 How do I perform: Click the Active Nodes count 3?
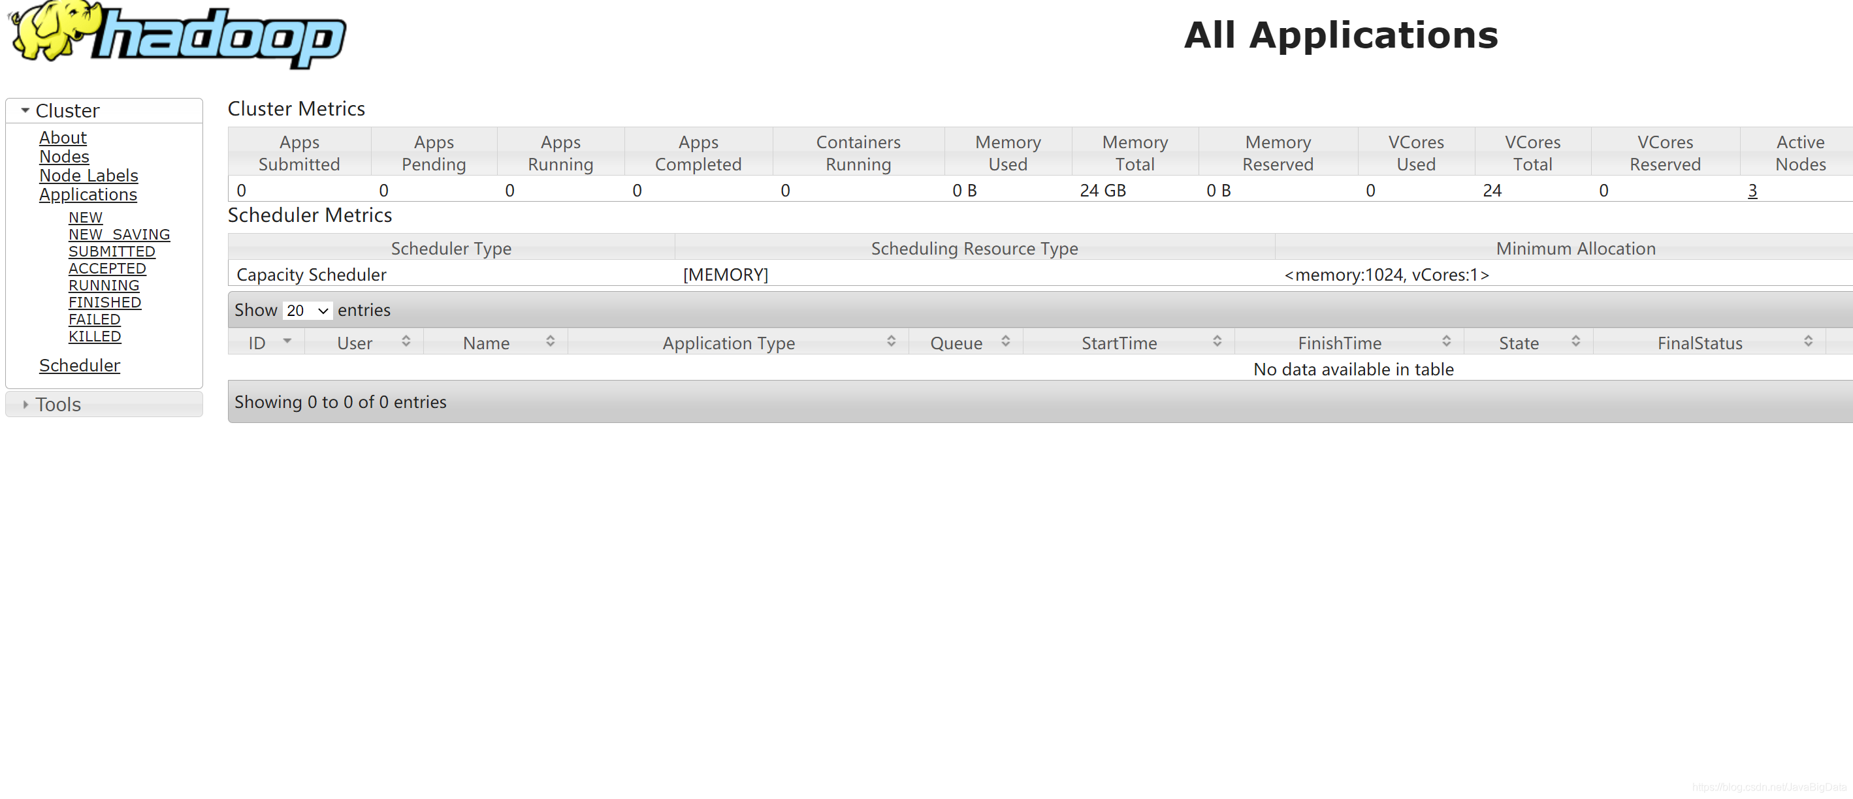tap(1752, 191)
